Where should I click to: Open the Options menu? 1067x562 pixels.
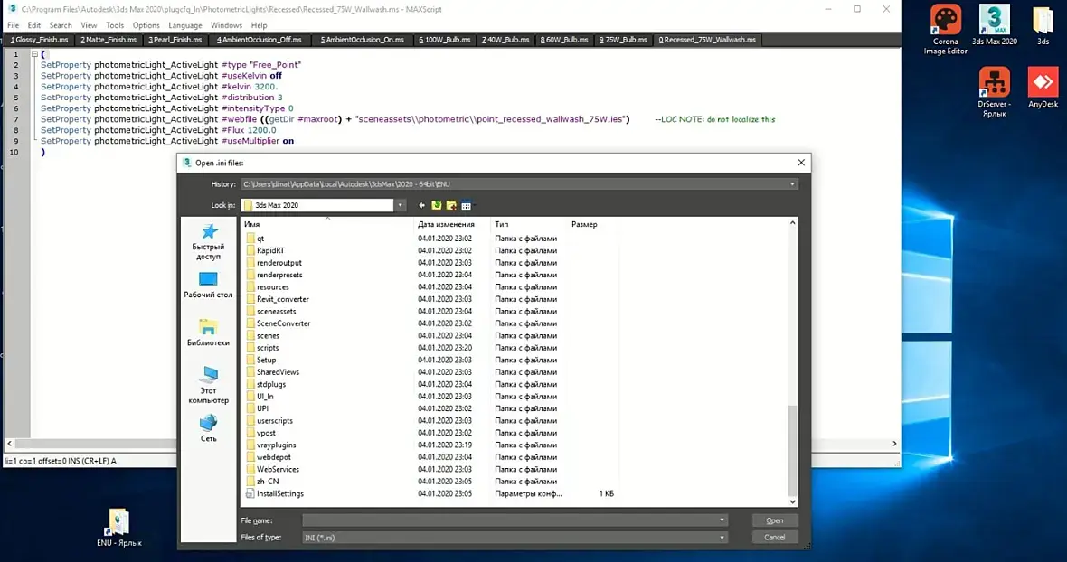[x=146, y=25]
